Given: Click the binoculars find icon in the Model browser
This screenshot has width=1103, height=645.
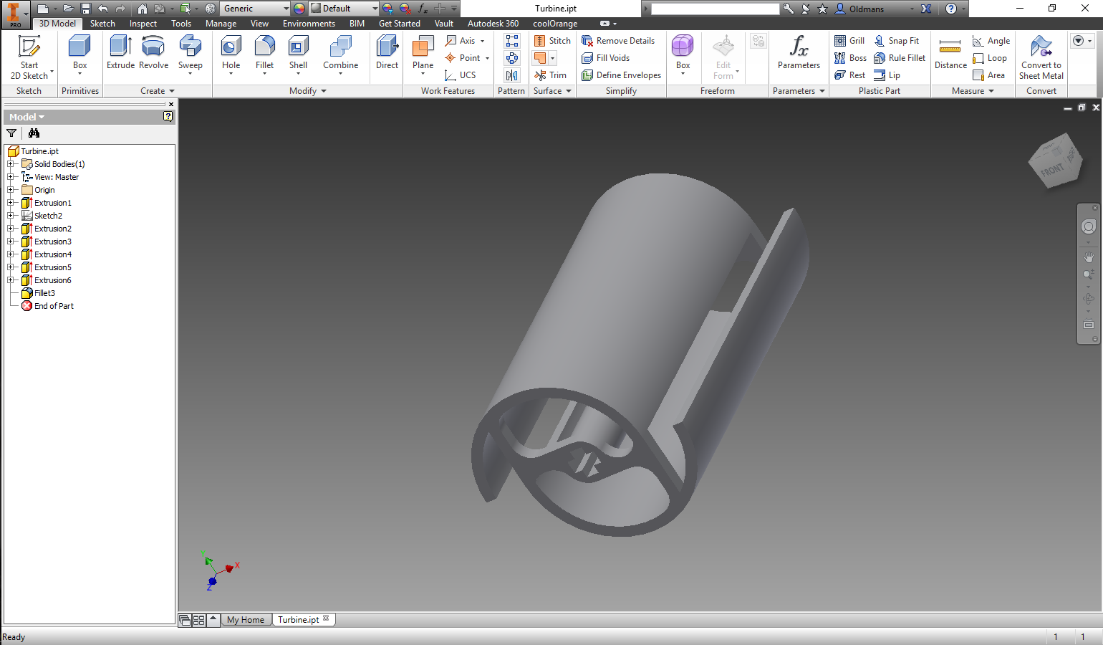Looking at the screenshot, I should (x=34, y=133).
